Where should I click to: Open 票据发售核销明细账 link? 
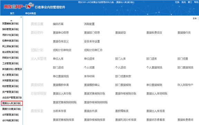pos(65,103)
